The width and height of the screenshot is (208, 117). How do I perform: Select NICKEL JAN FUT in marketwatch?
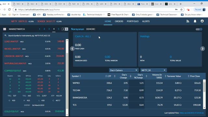point(34,49)
